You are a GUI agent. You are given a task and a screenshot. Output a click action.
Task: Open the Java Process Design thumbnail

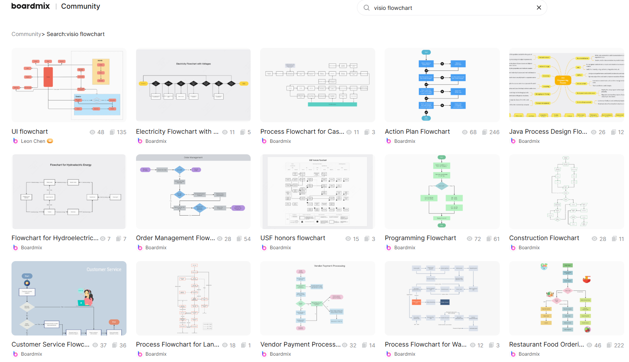(x=566, y=85)
